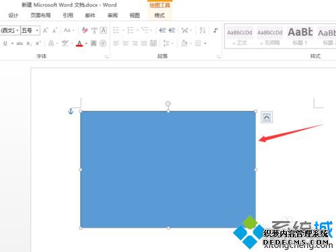Open the Font dialog launcher
Viewport: 336px width, 252px height.
click(x=106, y=56)
